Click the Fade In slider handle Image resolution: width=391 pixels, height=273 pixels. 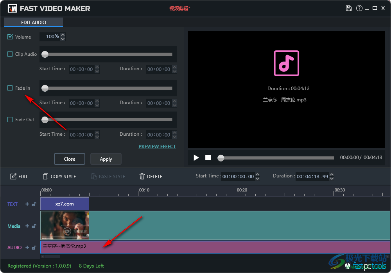click(x=45, y=88)
